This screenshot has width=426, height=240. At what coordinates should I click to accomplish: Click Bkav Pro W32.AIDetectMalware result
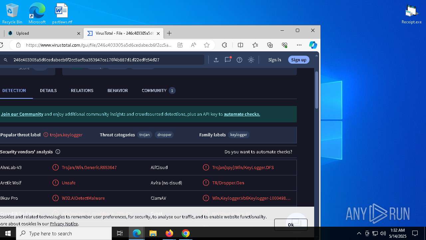pyautogui.click(x=83, y=198)
